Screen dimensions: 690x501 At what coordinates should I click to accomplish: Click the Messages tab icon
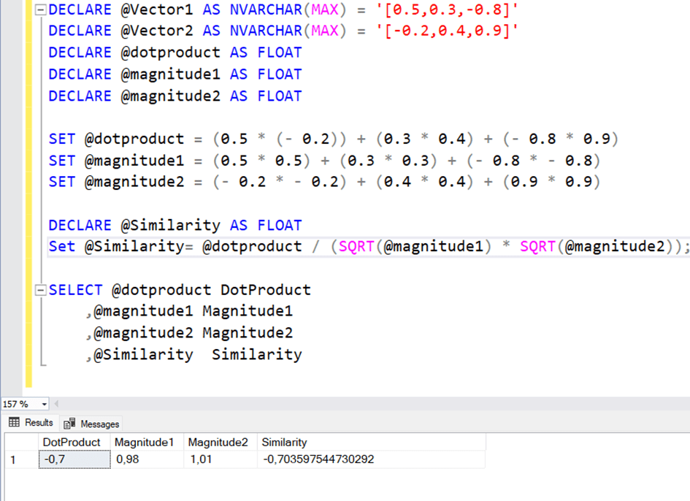tap(70, 424)
